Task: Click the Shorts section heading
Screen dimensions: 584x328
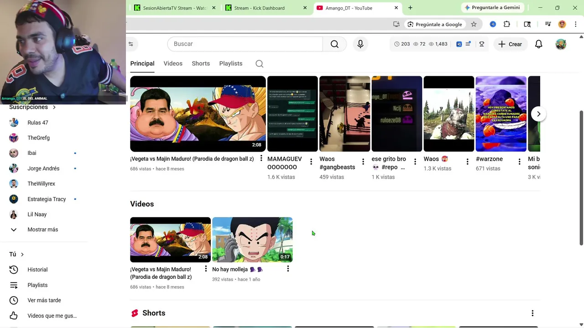Action: click(154, 313)
